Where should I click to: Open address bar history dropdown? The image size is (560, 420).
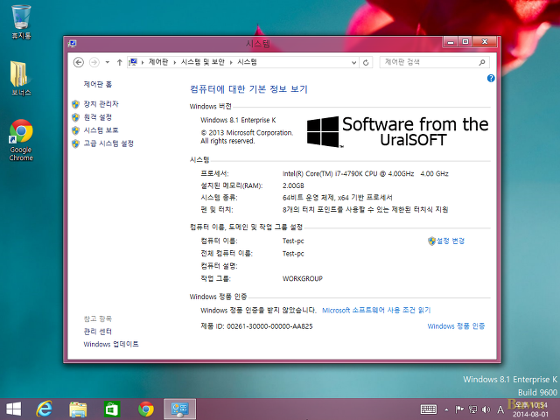click(353, 62)
